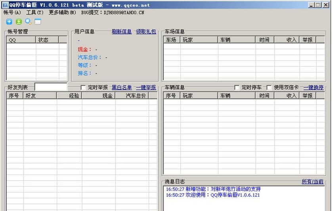Click the 领取礼包 link

[146, 32]
